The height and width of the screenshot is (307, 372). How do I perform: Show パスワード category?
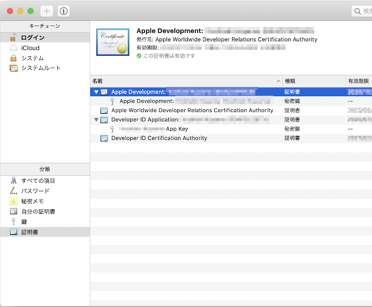[x=35, y=191]
